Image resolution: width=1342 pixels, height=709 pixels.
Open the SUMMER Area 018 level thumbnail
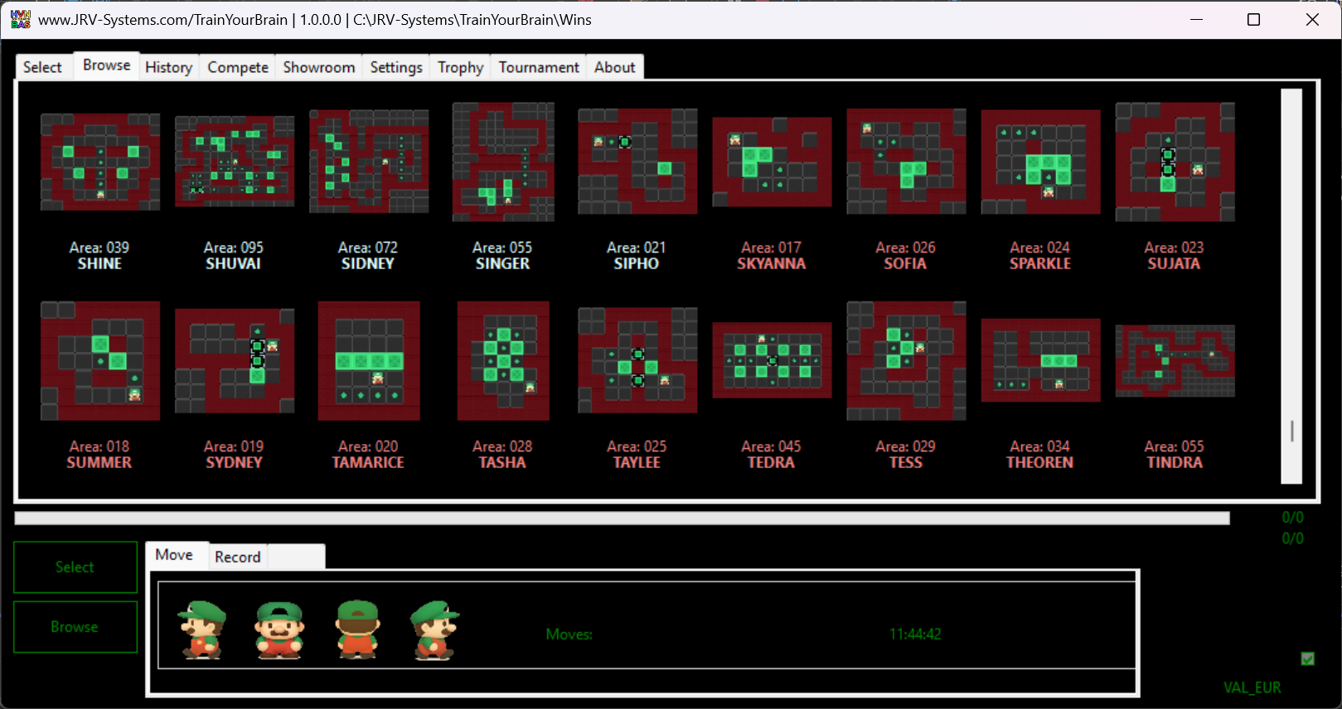coord(100,360)
